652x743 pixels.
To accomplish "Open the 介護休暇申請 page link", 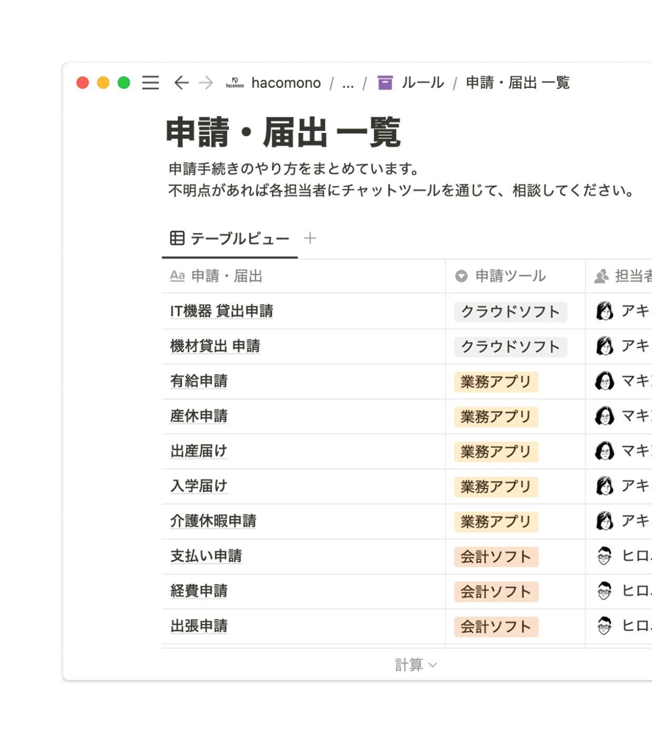I will (x=213, y=521).
